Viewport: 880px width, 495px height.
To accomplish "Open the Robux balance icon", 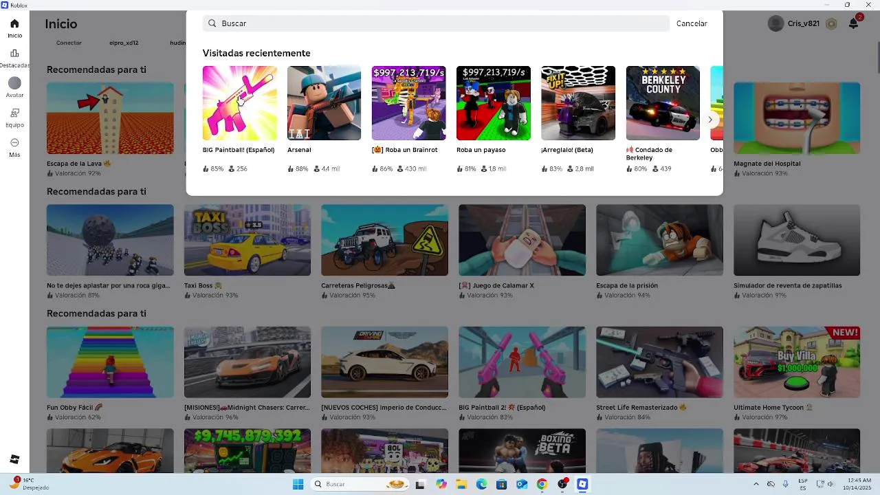I will (x=831, y=23).
